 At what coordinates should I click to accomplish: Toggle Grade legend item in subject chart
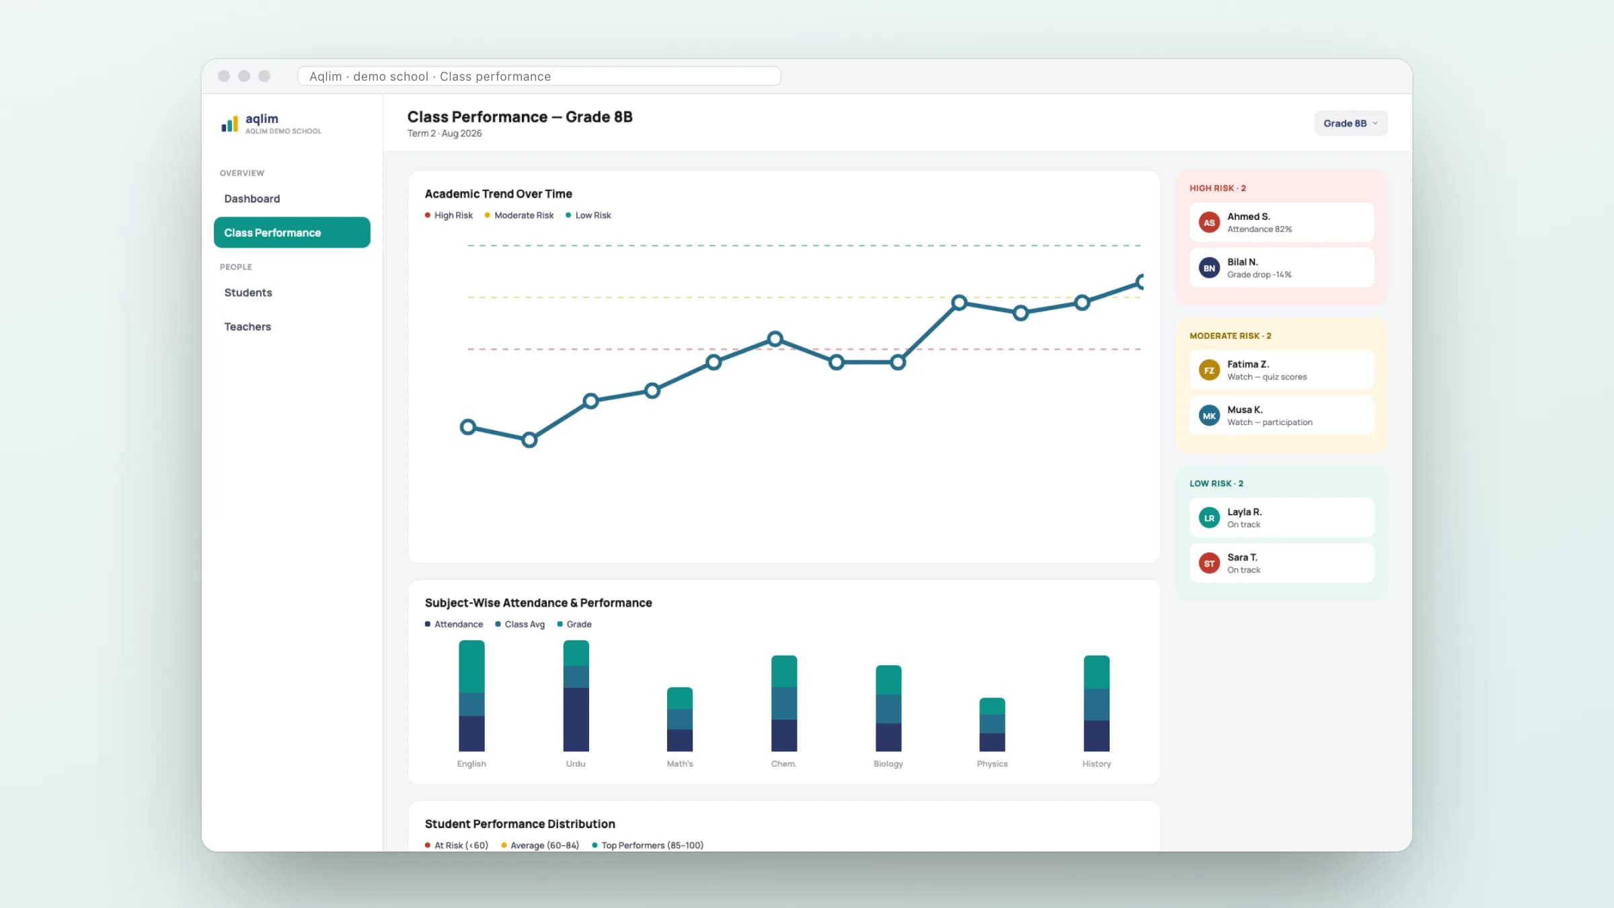pos(574,624)
